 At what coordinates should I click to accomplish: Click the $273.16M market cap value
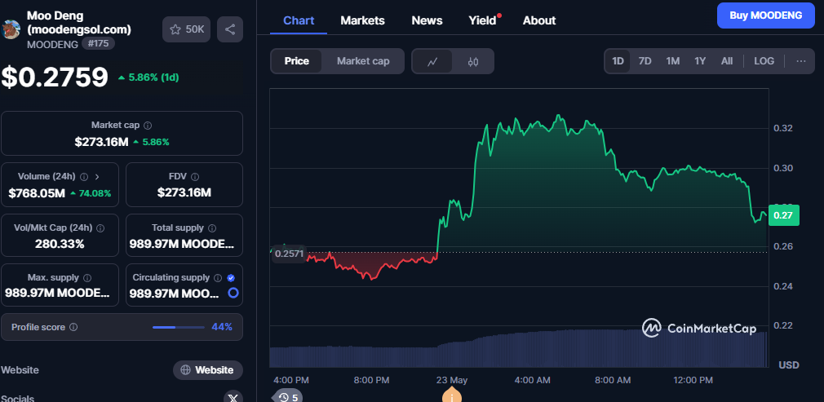pos(101,142)
